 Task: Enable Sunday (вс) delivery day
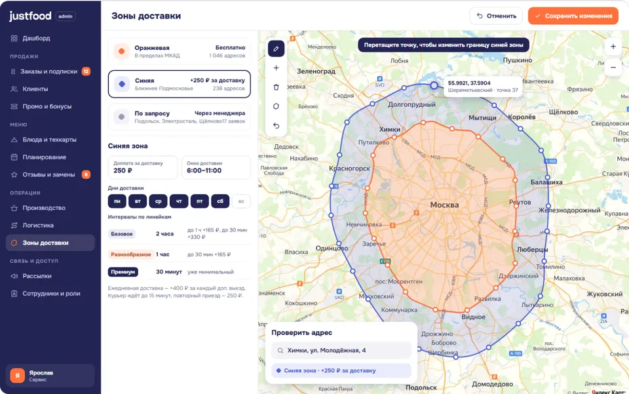241,201
